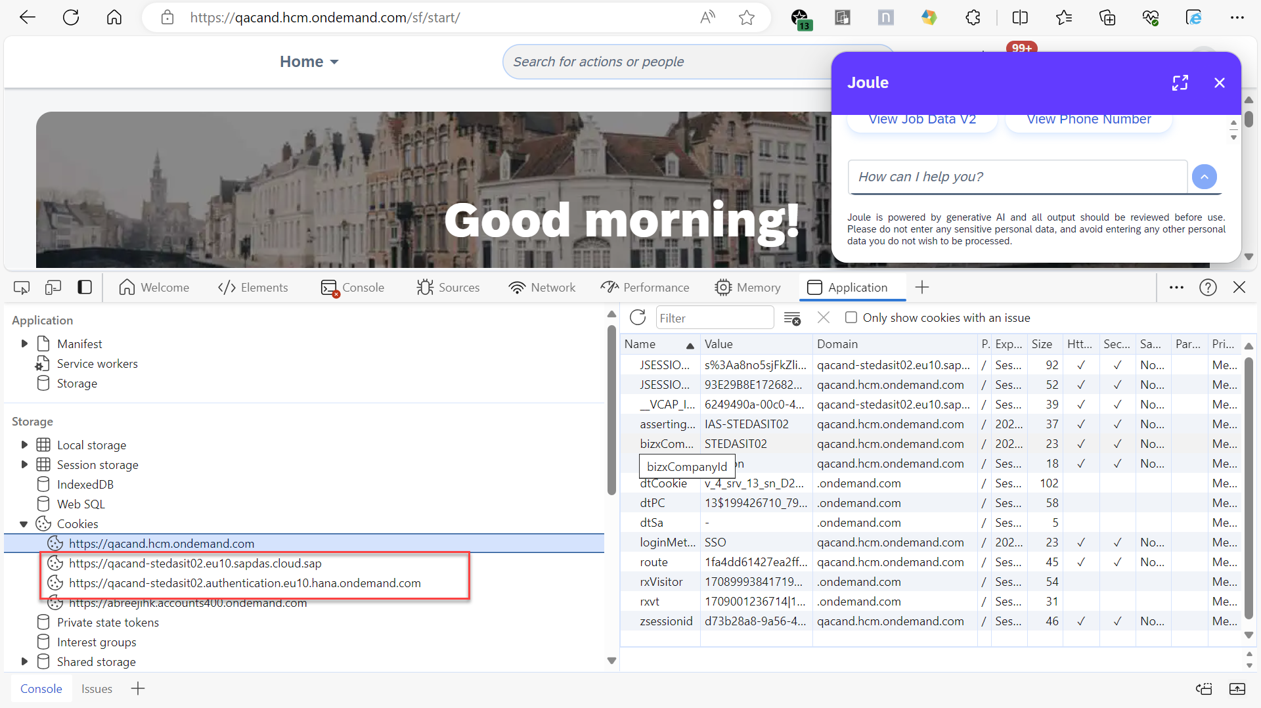Switch to the Performance DevTools tab

[x=645, y=288]
